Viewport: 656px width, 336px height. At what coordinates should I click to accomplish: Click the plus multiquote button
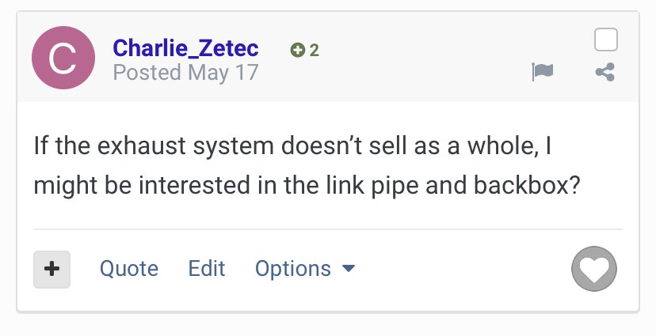(51, 270)
